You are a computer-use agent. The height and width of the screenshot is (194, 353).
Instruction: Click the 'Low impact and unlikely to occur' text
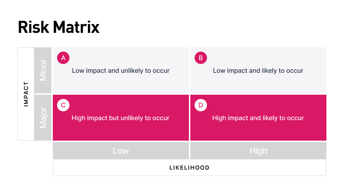pos(121,71)
